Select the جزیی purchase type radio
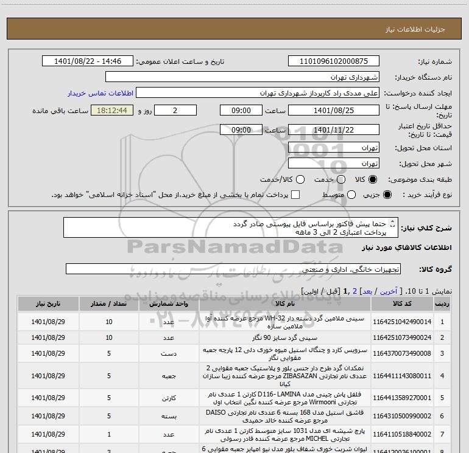Image resolution: width=469 pixels, height=453 pixels. tap(387, 195)
